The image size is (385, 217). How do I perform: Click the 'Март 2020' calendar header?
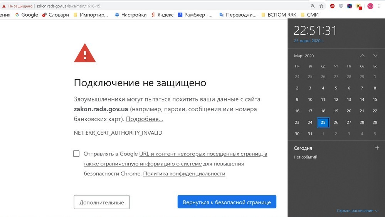pos(304,56)
